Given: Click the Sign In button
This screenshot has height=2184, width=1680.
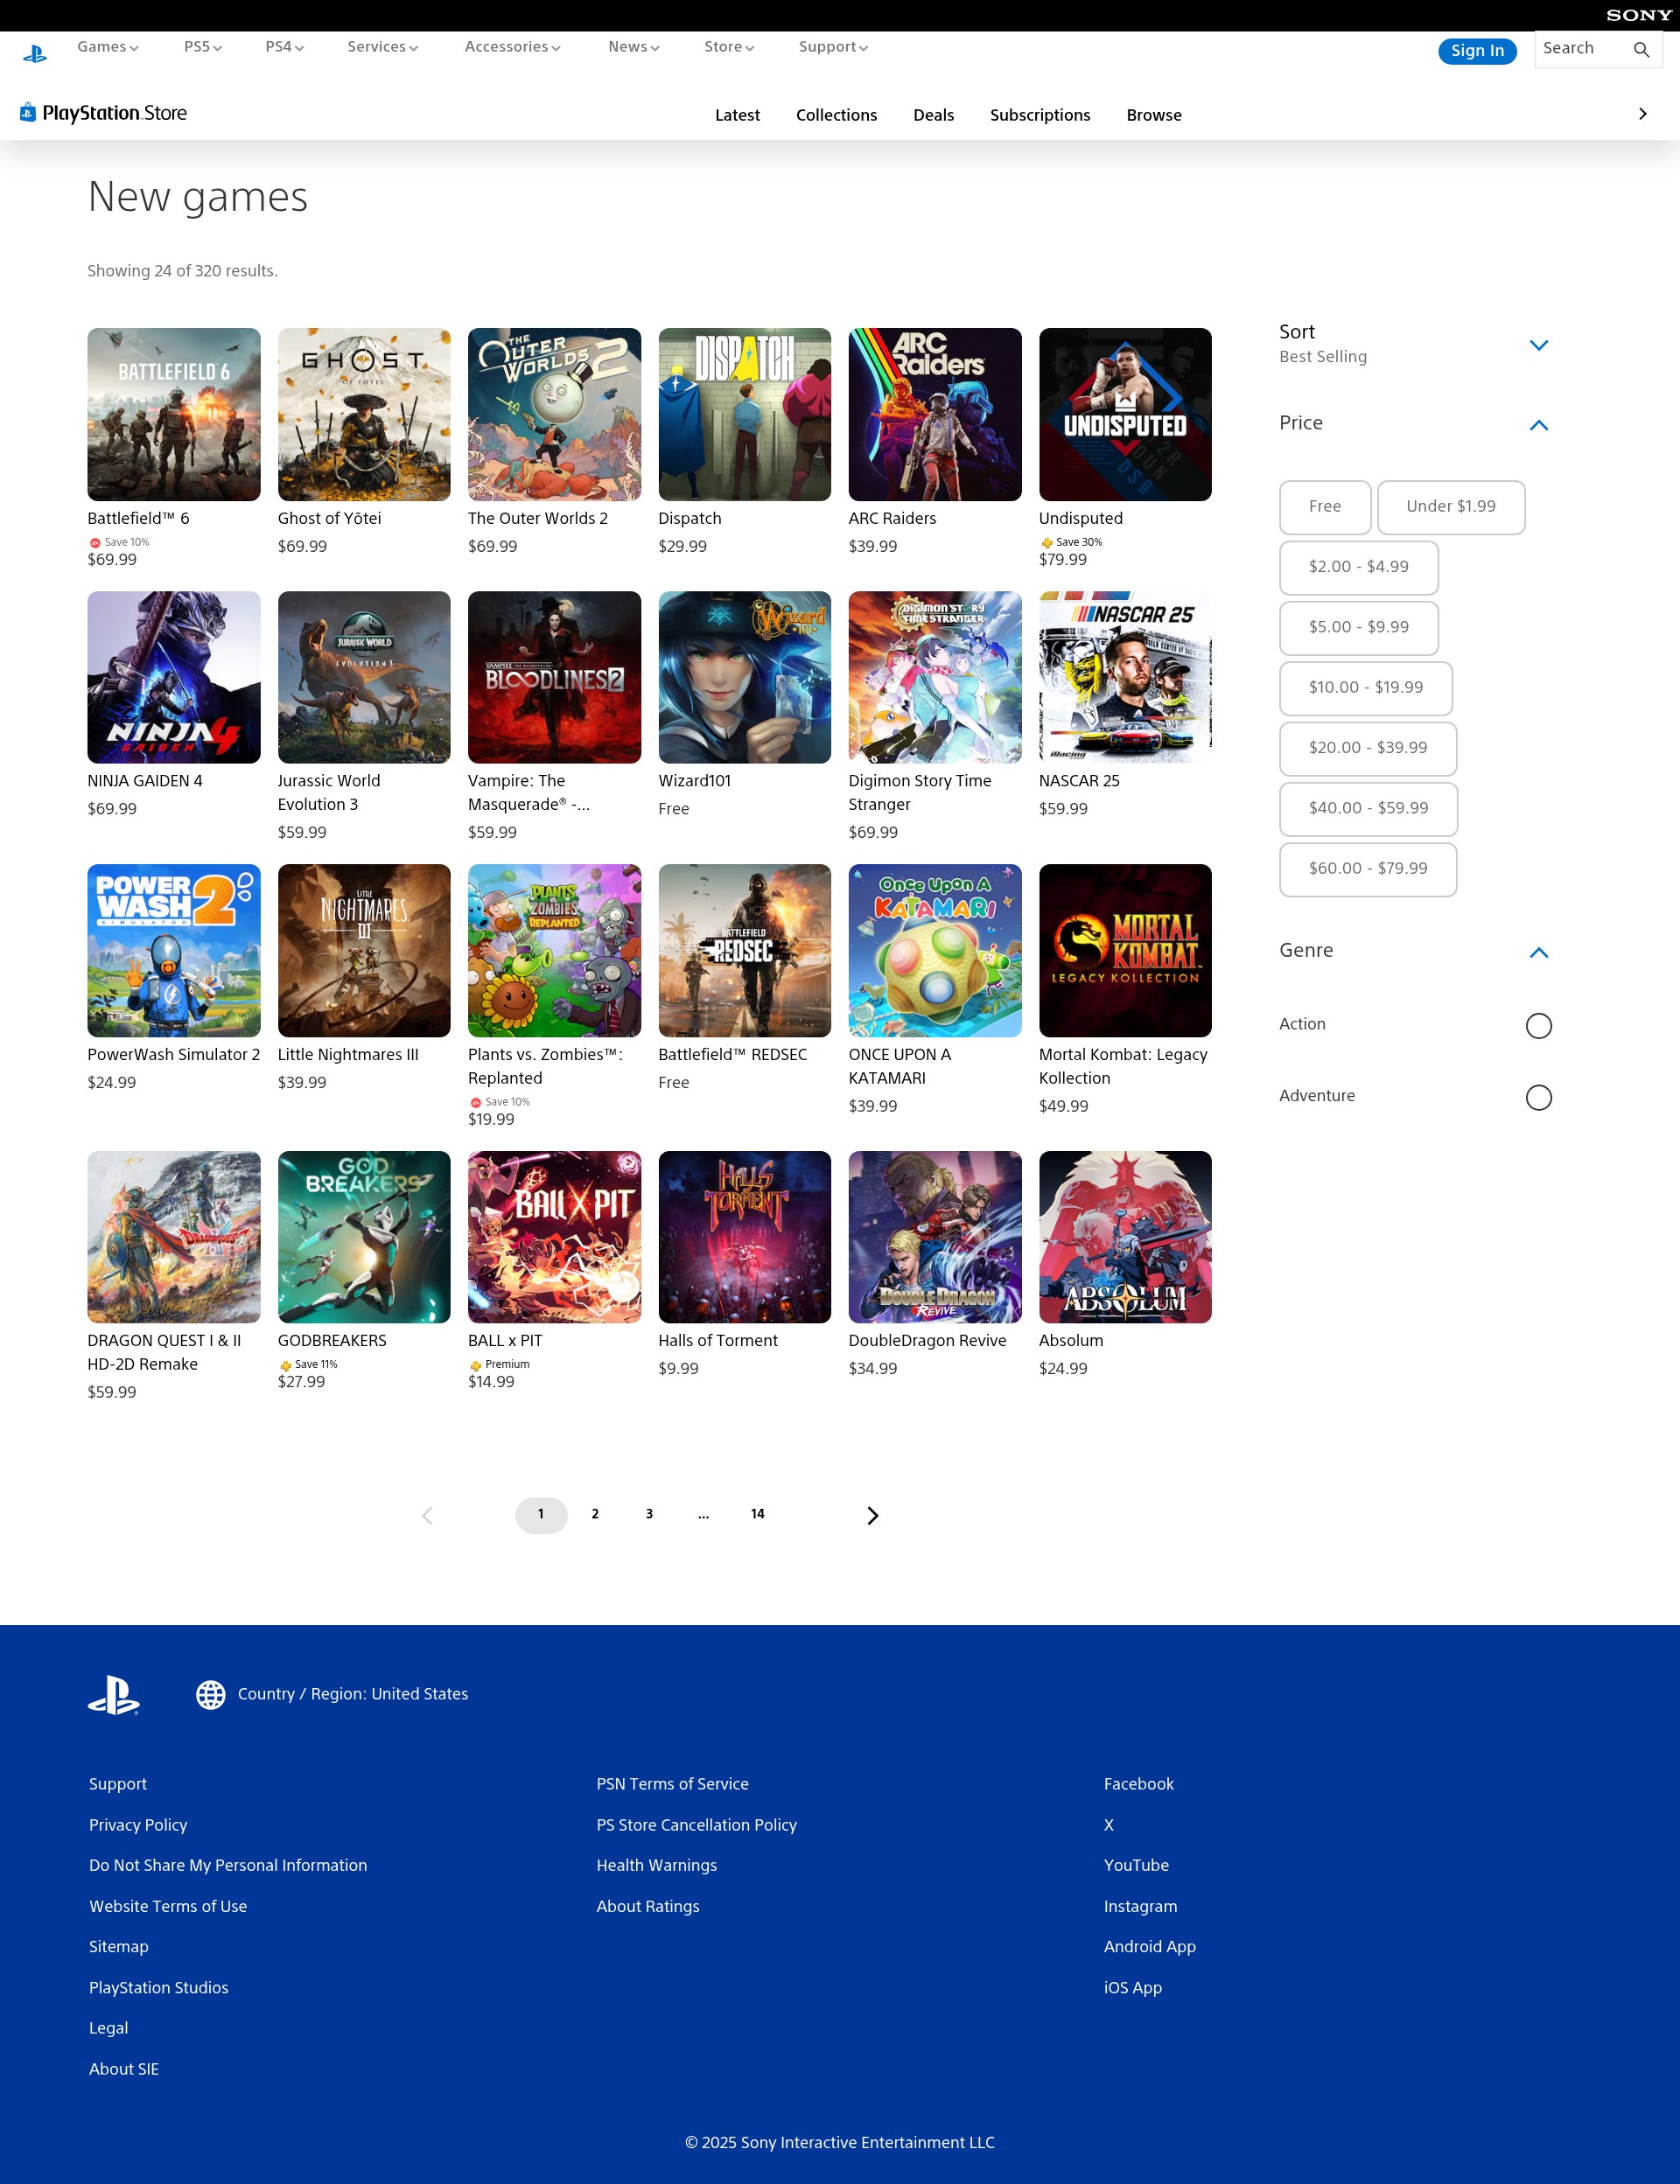Looking at the screenshot, I should 1477,51.
